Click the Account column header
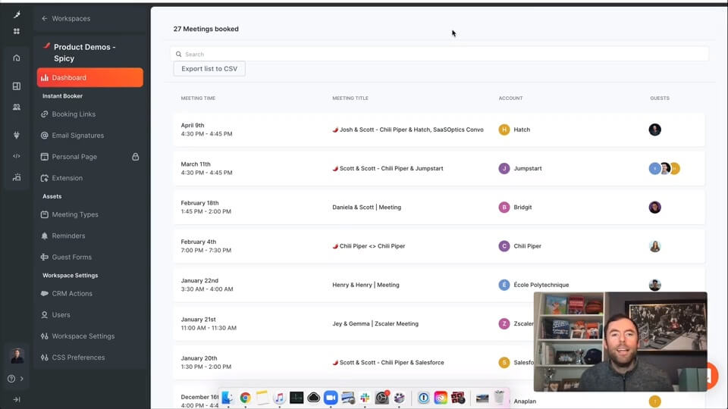The width and height of the screenshot is (728, 409). point(510,98)
